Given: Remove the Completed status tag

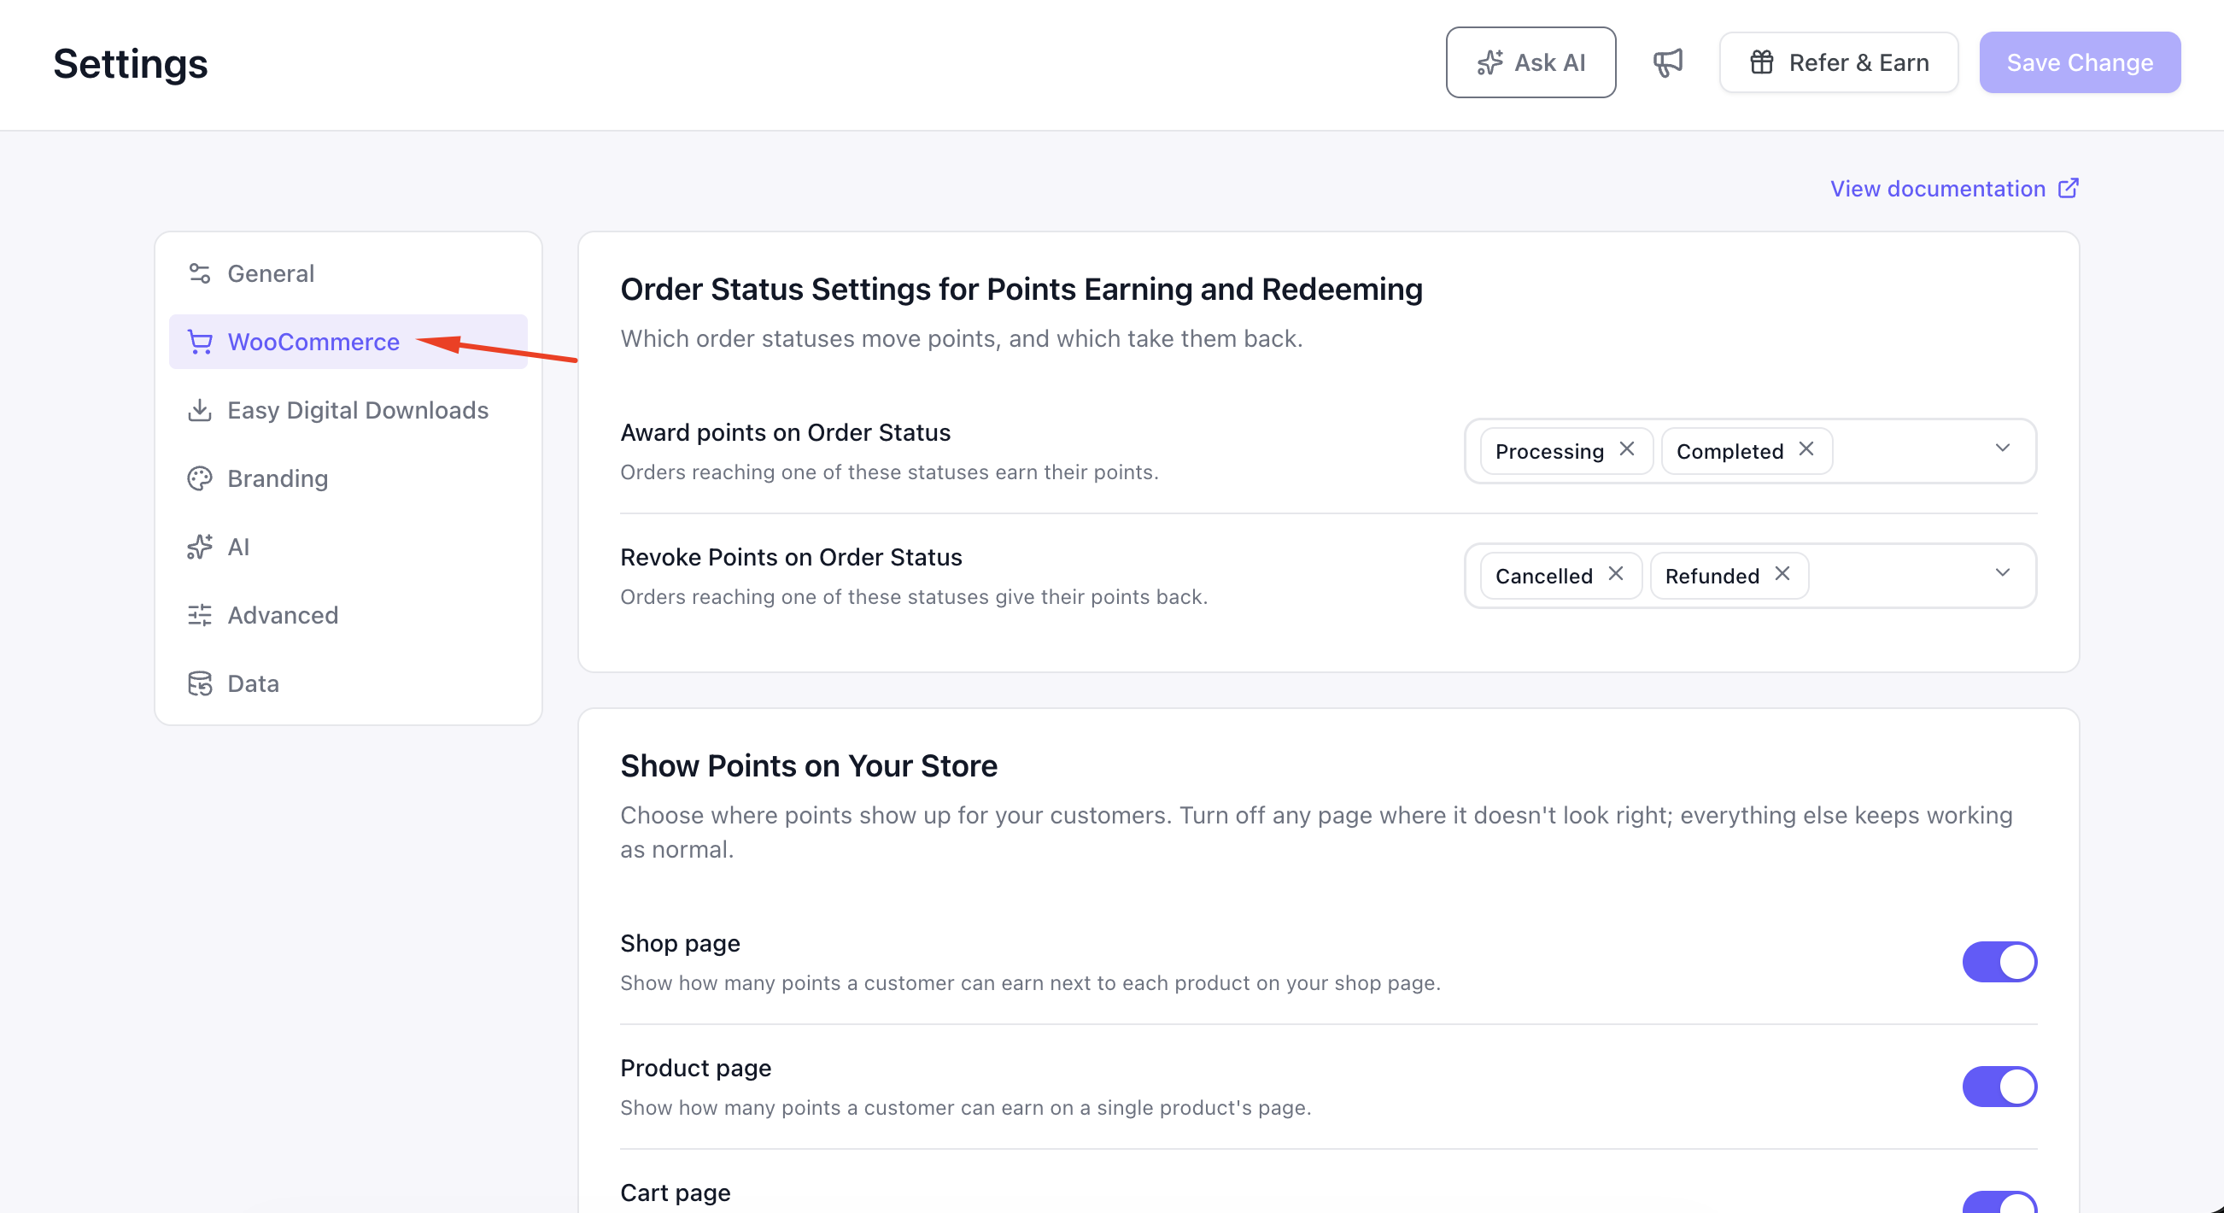Looking at the screenshot, I should [x=1806, y=449].
